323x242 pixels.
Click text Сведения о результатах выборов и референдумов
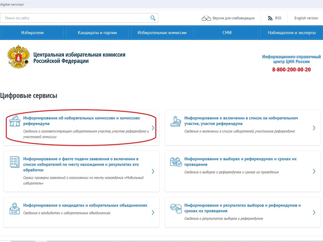click(224, 218)
